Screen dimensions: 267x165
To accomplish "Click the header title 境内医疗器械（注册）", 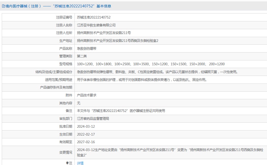I will [x=23, y=6].
